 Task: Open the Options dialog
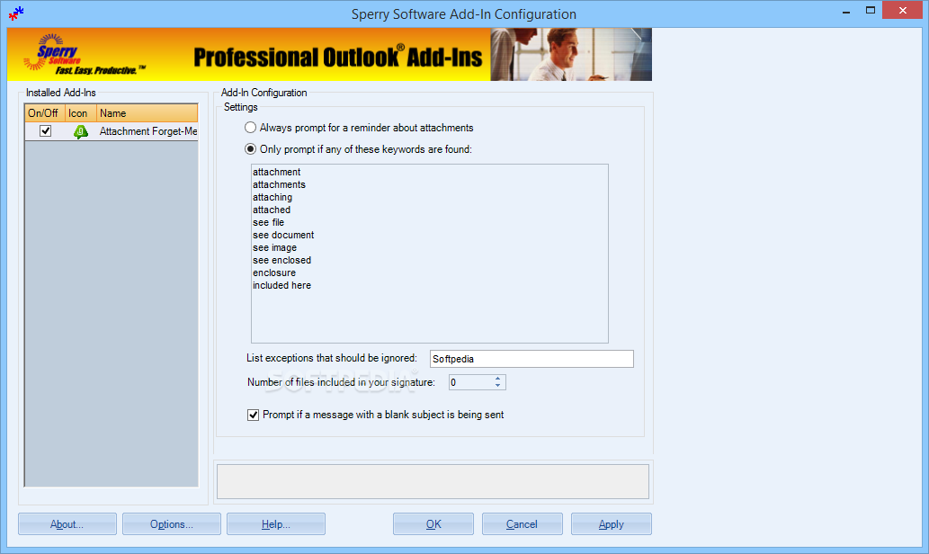(171, 523)
